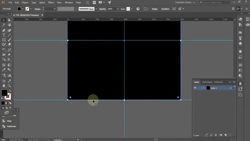Select the Mesh tool

tap(4, 65)
